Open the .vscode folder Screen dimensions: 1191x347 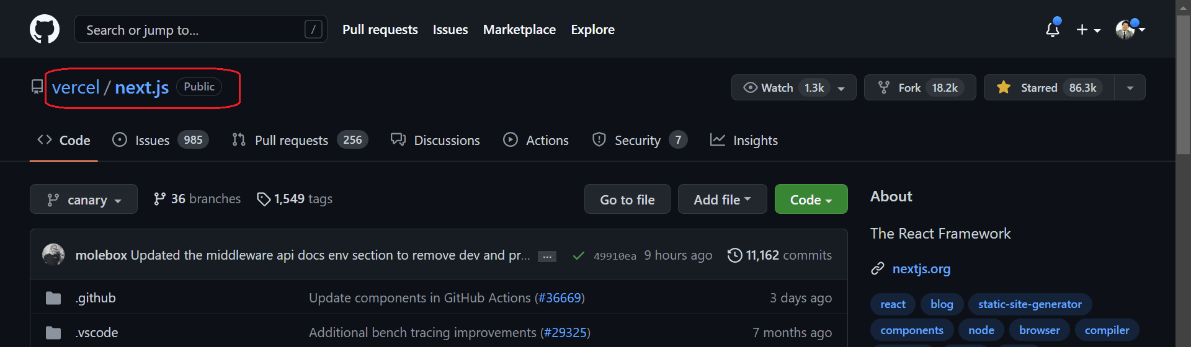point(97,333)
